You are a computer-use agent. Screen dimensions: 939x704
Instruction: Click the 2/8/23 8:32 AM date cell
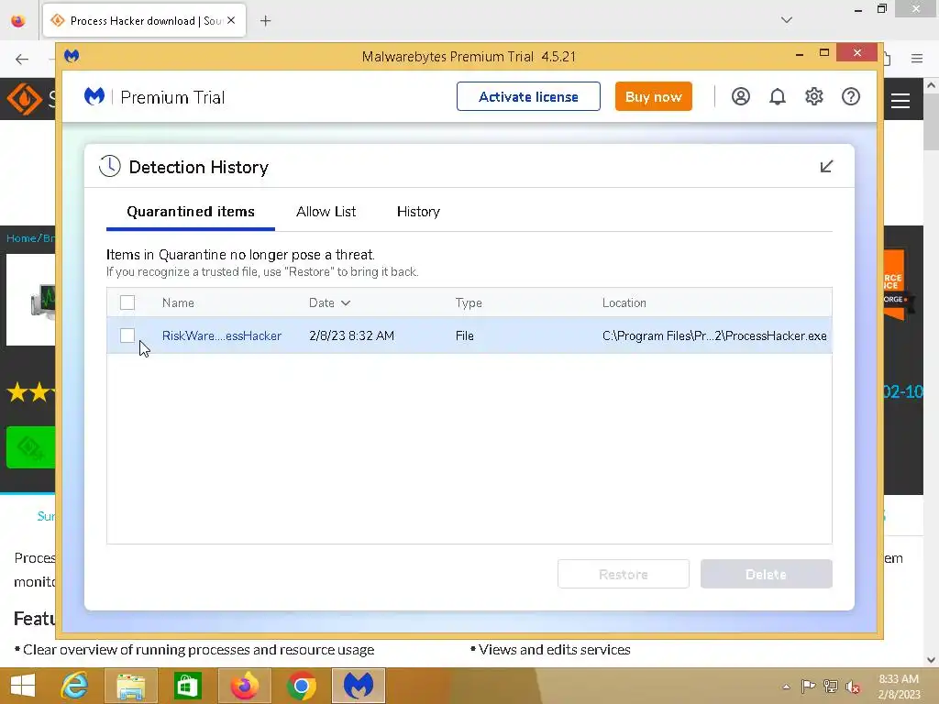[351, 335]
